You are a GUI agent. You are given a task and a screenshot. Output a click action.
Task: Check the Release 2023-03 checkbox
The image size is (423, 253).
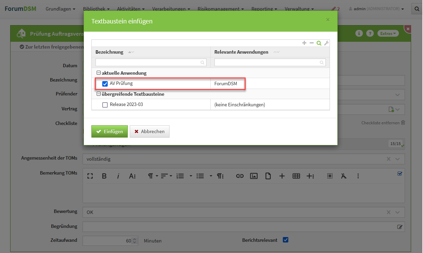tap(105, 105)
